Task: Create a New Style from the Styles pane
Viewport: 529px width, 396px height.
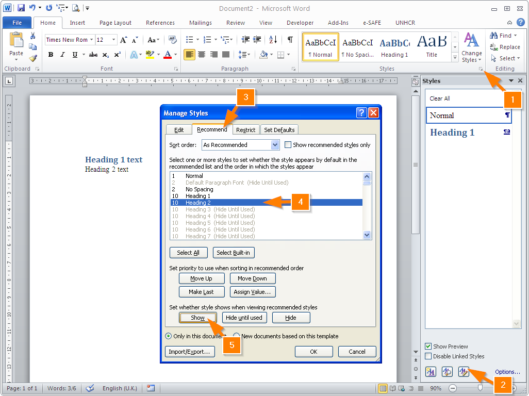Action: 431,372
